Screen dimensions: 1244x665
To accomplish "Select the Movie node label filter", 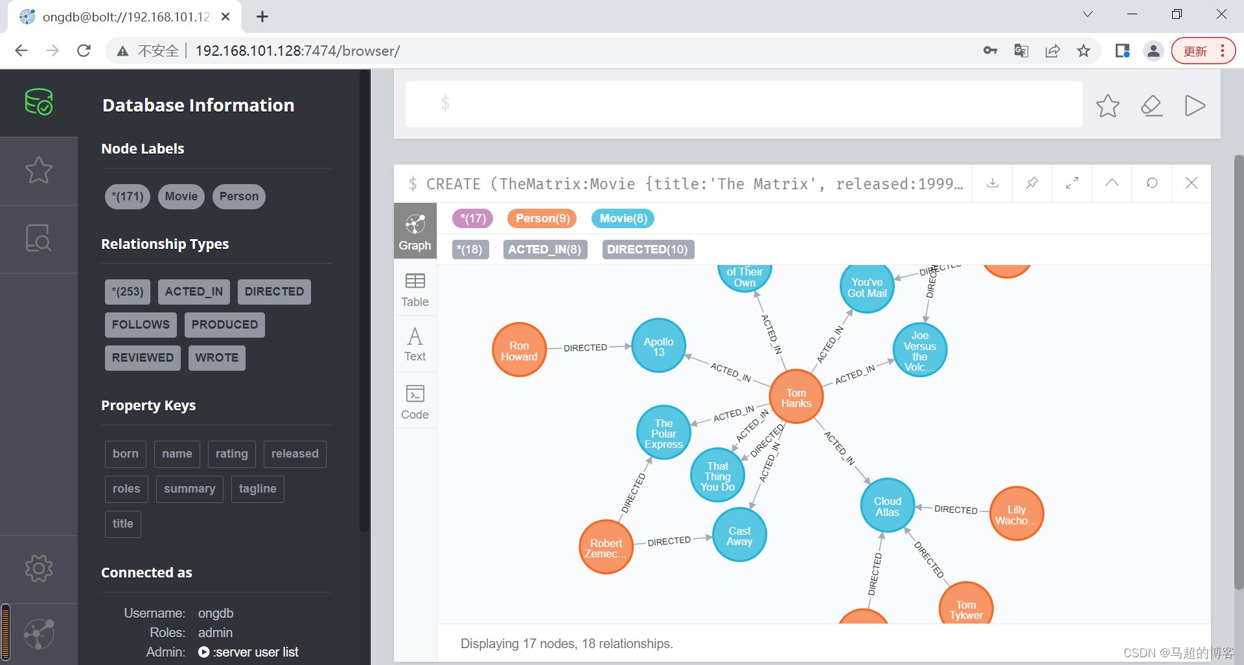I will point(181,196).
